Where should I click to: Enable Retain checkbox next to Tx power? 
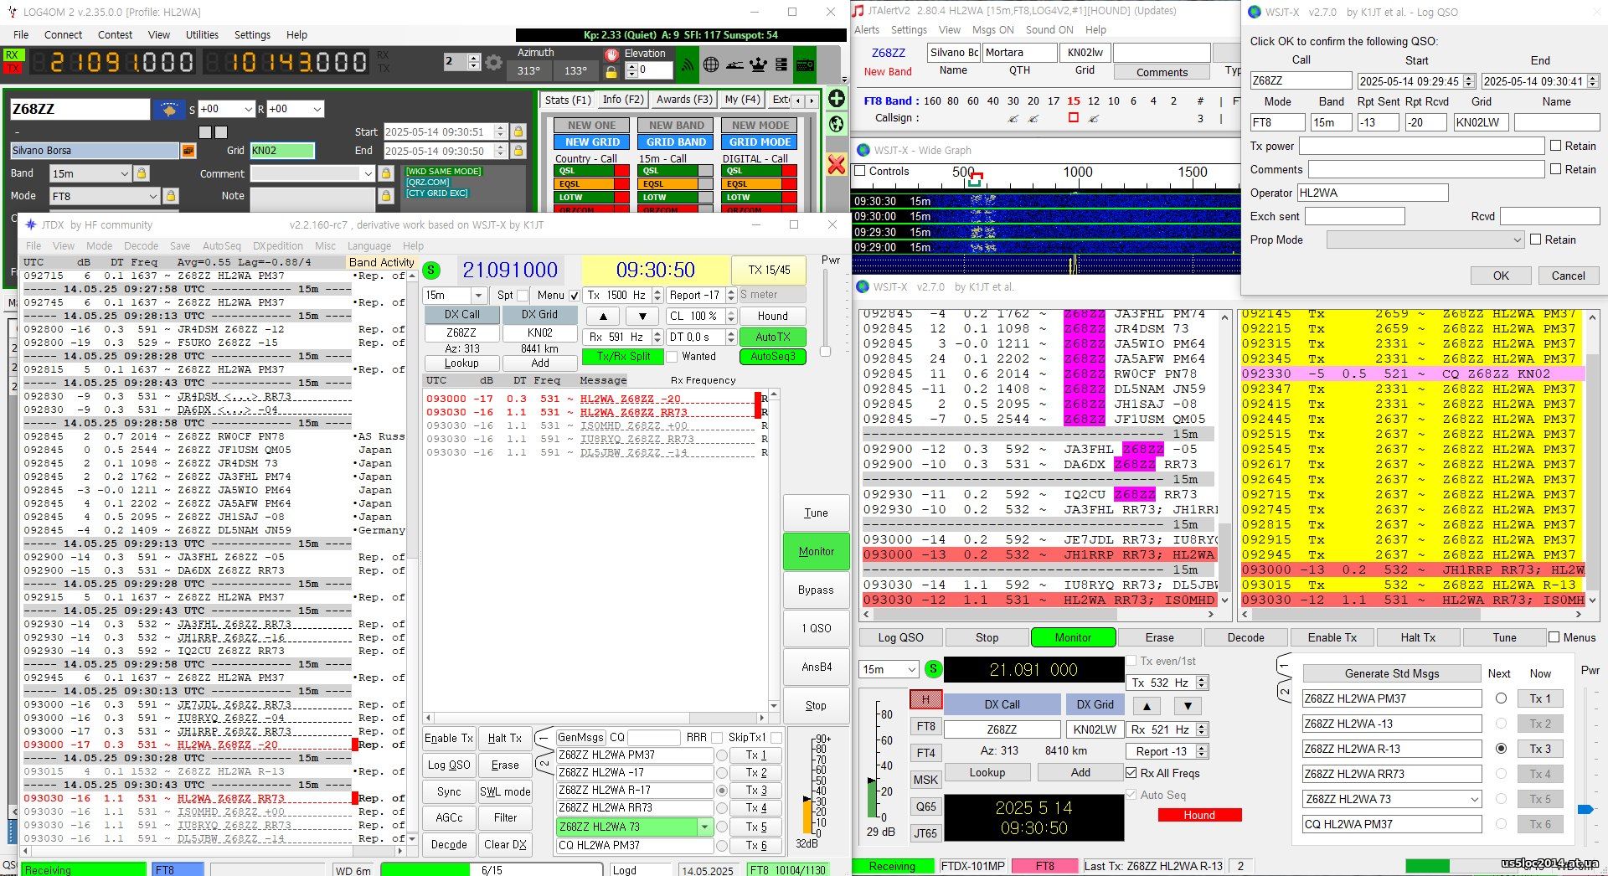[1556, 146]
